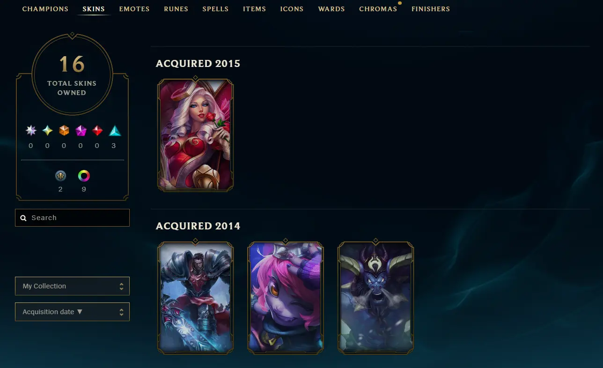Click the white Ultimate skin tier gem icon
The height and width of the screenshot is (368, 603).
pos(31,131)
